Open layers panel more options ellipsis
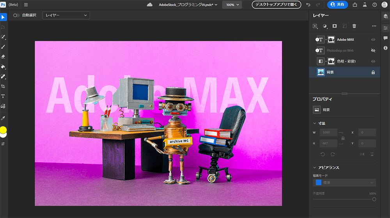 coord(374,26)
